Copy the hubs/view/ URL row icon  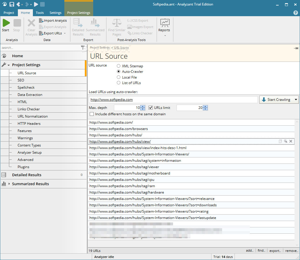pyautogui.click(x=280, y=141)
